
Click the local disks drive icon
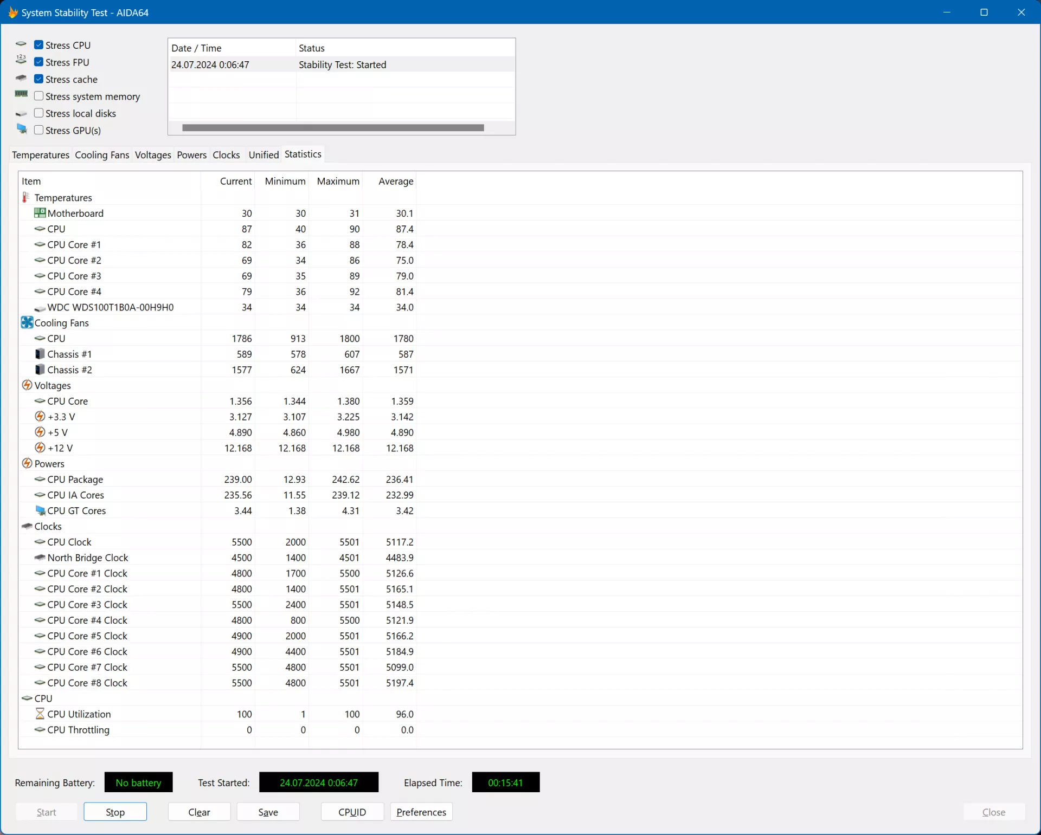[21, 114]
